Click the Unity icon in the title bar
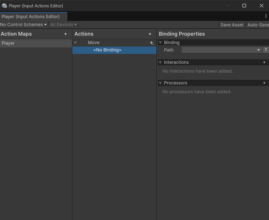269x220 pixels. click(4, 6)
